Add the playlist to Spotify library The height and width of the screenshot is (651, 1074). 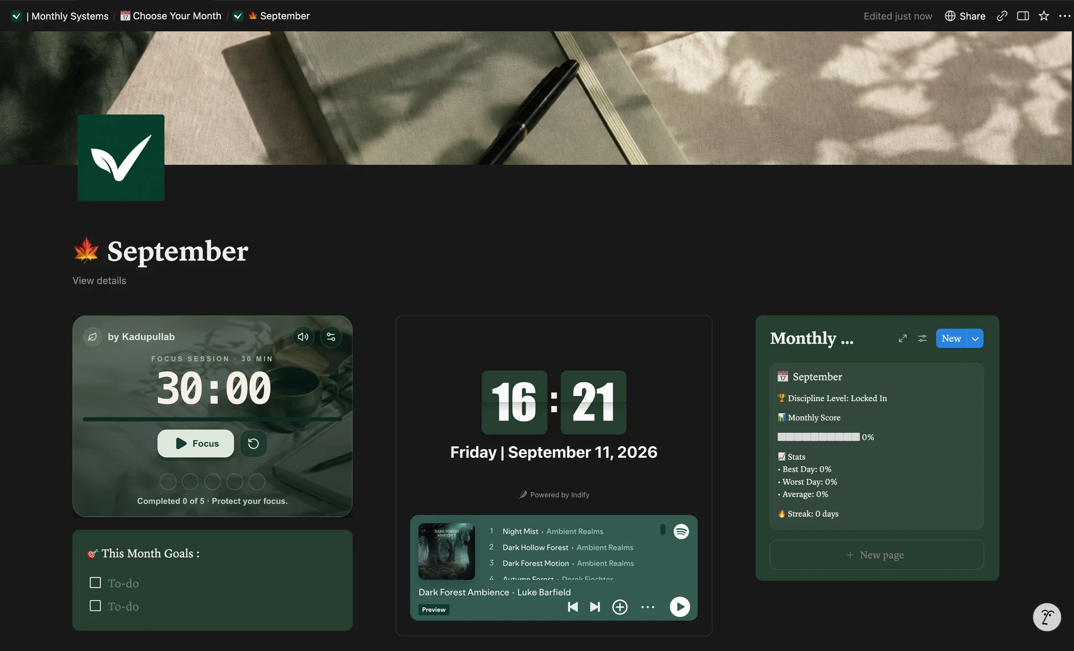620,607
